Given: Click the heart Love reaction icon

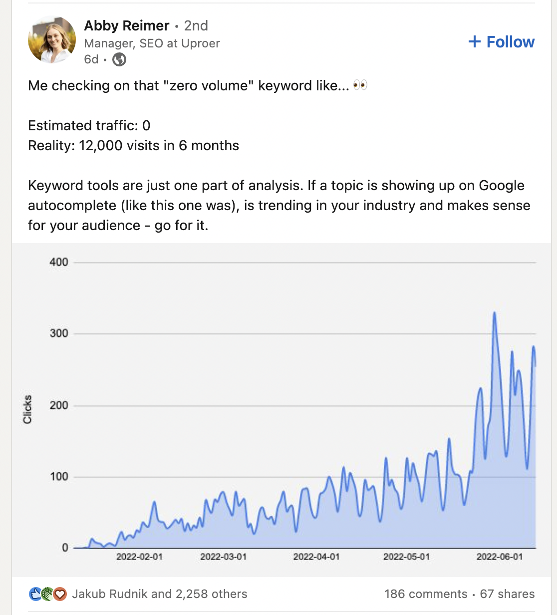Looking at the screenshot, I should 60,594.
